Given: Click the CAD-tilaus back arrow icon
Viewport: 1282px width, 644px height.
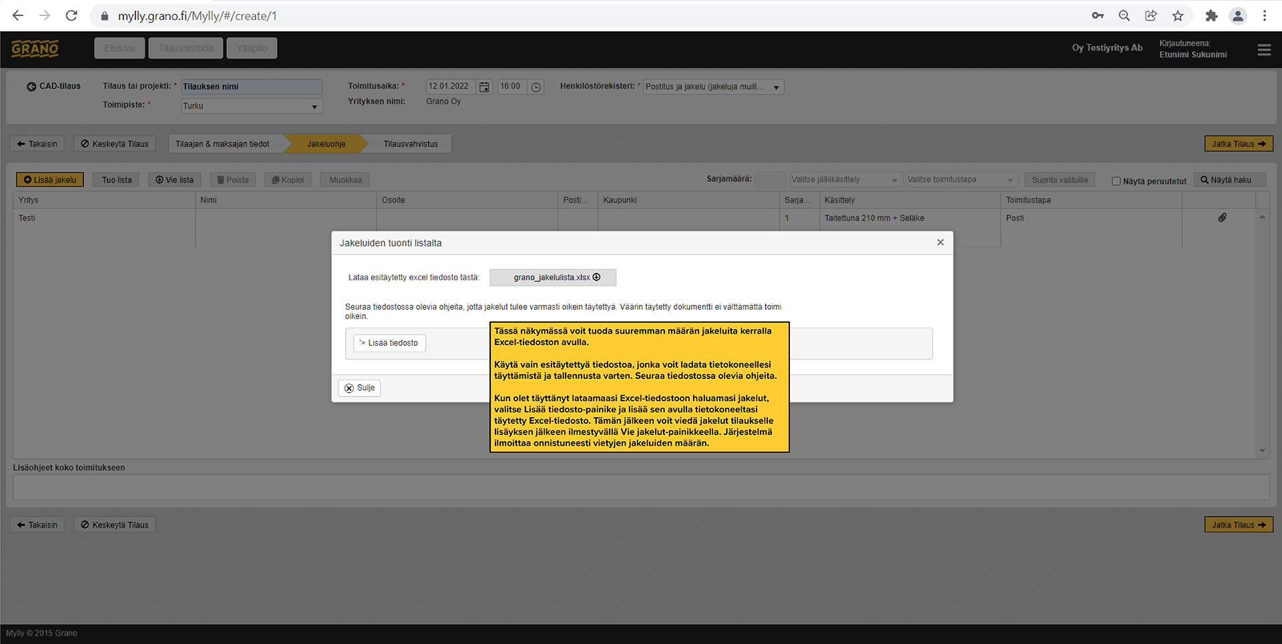Looking at the screenshot, I should tap(31, 87).
